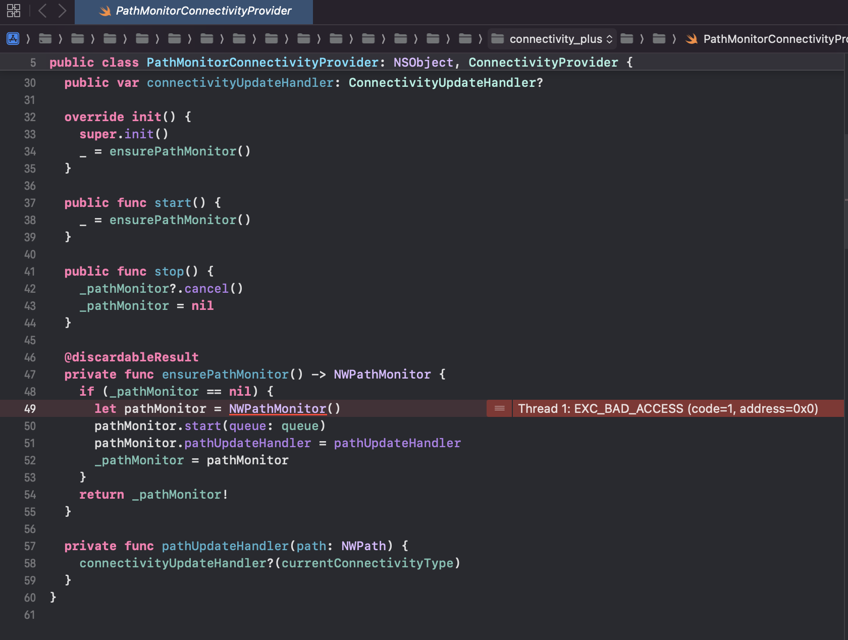
Task: Click the first folder icon in the jump bar
Action: point(45,38)
